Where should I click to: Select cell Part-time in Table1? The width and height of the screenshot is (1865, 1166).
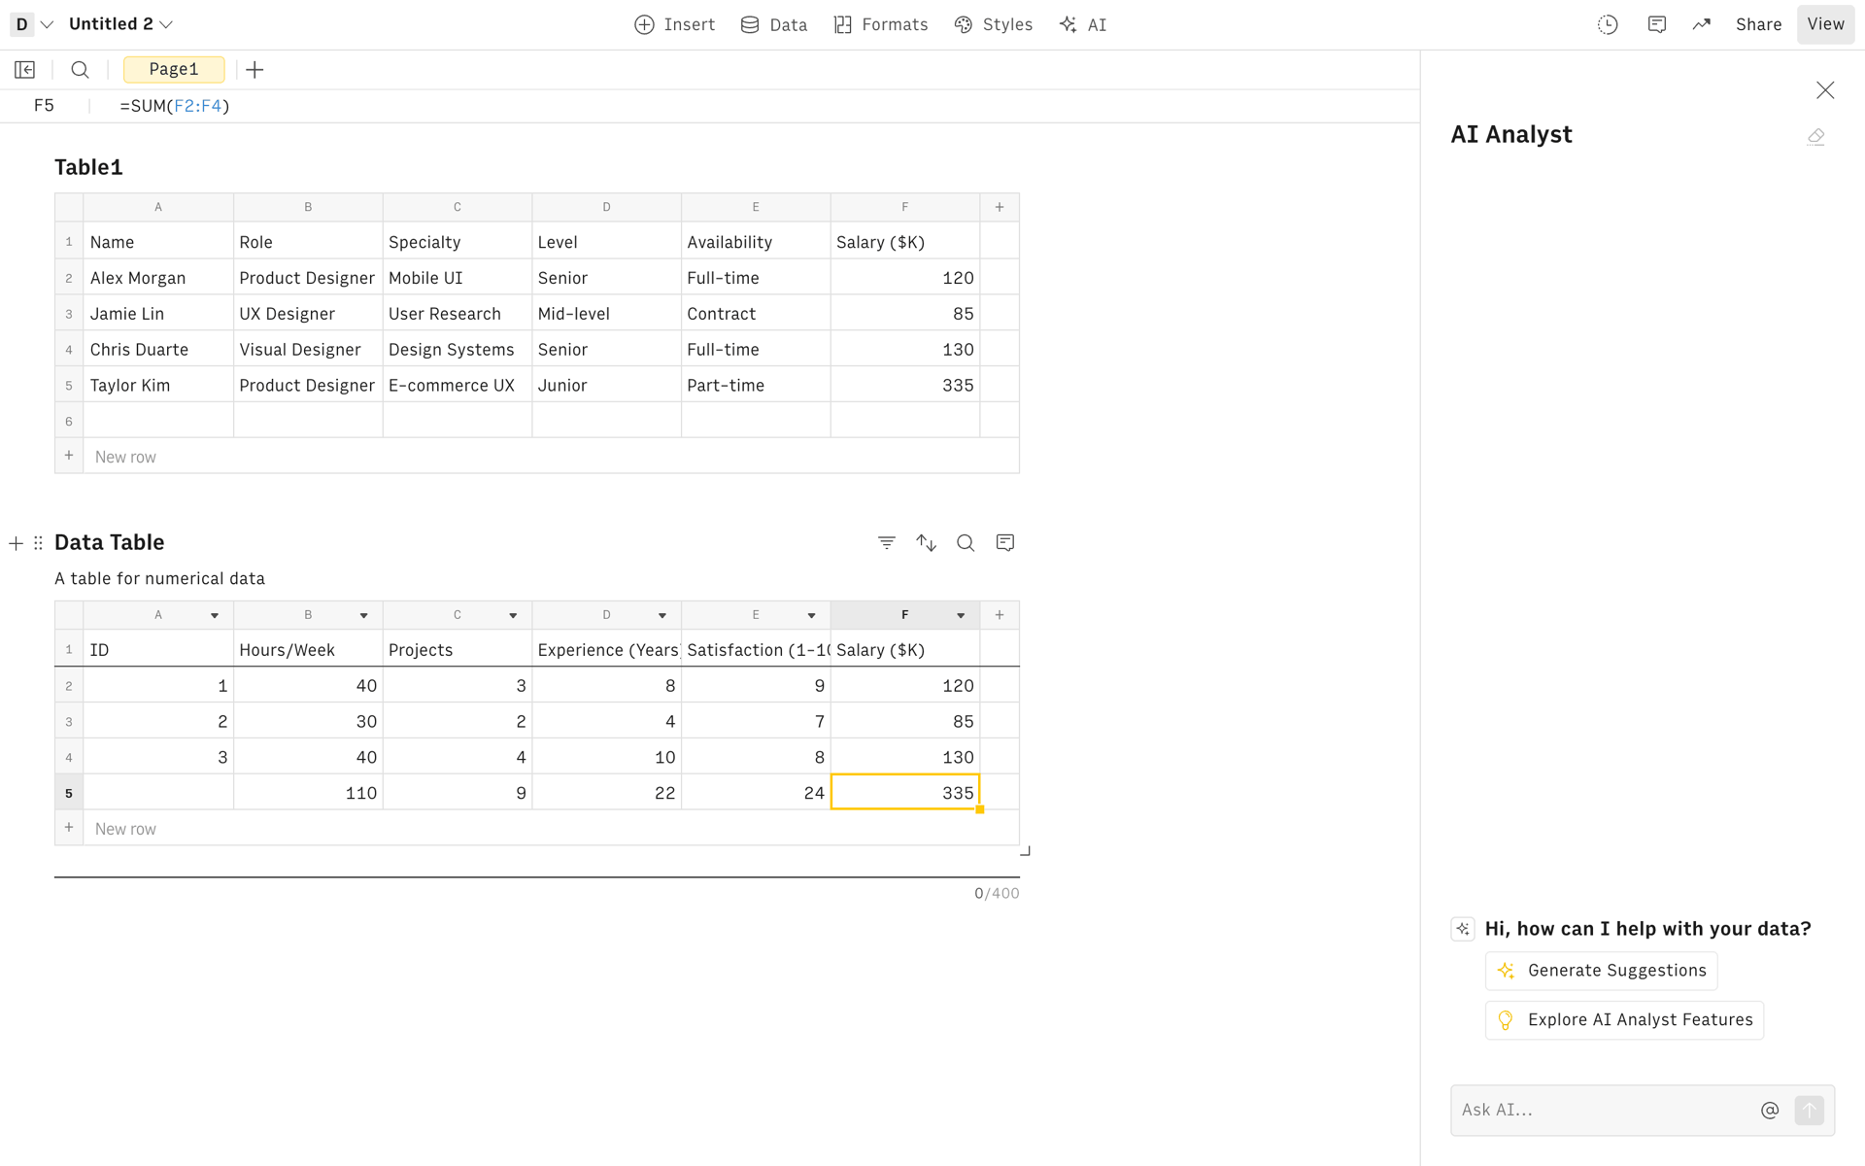756,386
